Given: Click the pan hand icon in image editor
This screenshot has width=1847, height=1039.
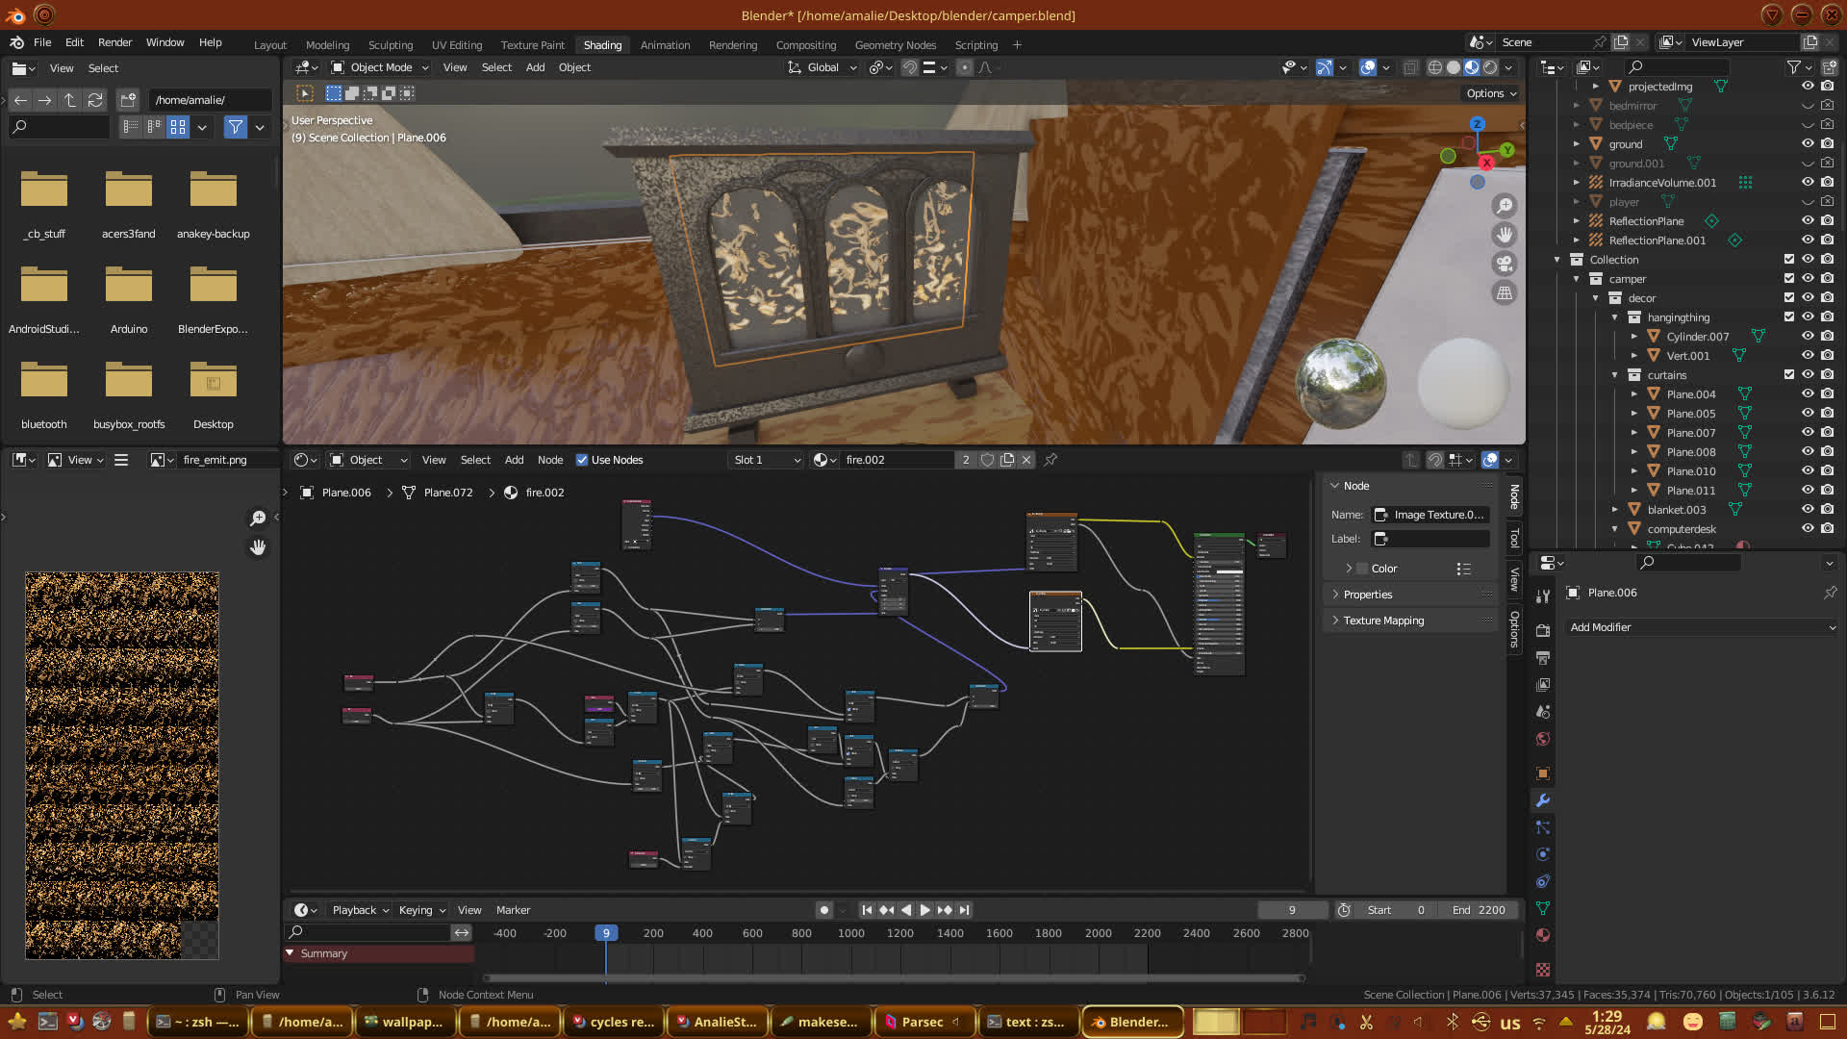Looking at the screenshot, I should click(258, 547).
